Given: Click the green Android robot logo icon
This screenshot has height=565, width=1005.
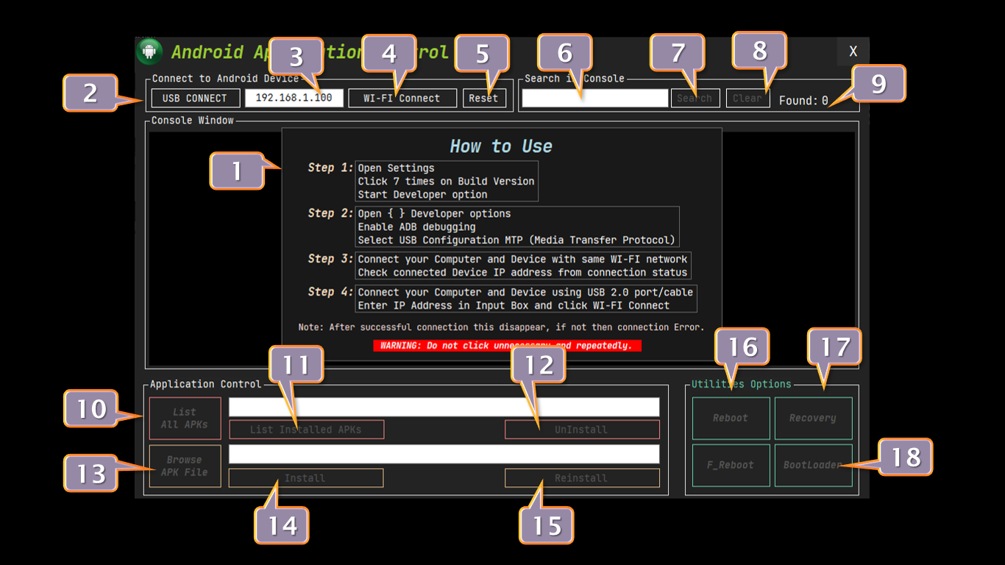Looking at the screenshot, I should coord(149,51).
